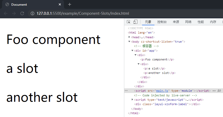Click the "Foo component" page text
Image resolution: width=223 pixels, height=117 pixels.
pos(53,40)
